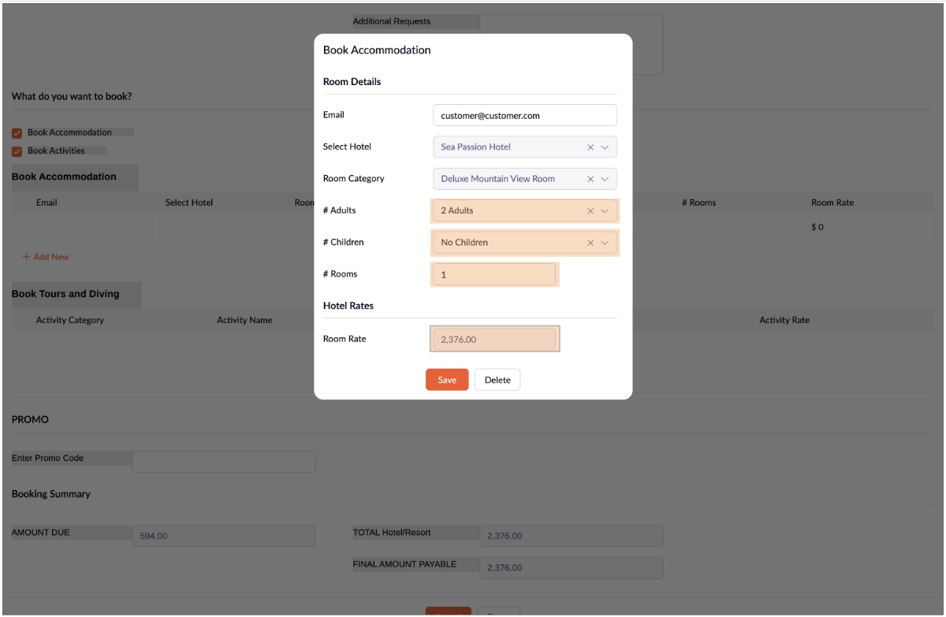
Task: Click the Email input field
Action: click(x=524, y=115)
